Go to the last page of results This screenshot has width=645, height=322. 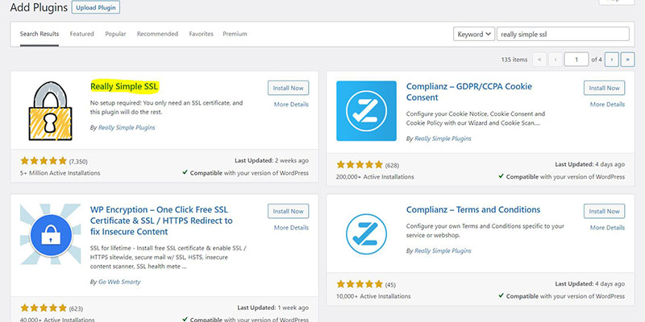pos(628,60)
